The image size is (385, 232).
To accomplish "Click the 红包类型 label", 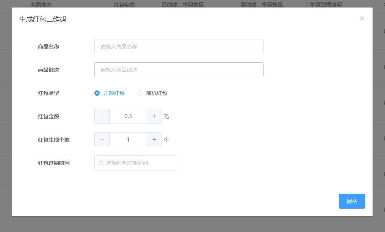I will (49, 93).
